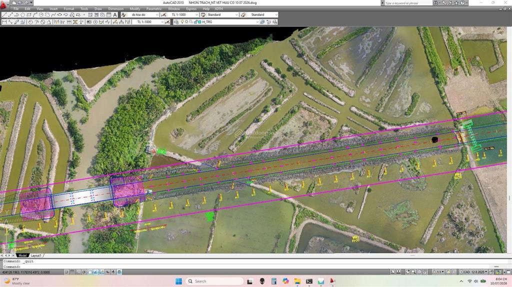Viewport: 512px width, 287px height.
Task: Select the Linear dimension tool
Action: (x=4, y=22)
